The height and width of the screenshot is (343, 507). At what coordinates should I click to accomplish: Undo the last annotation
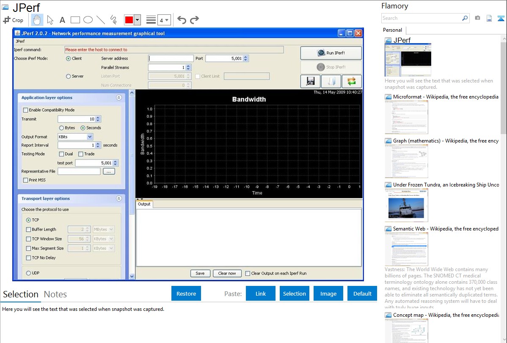click(182, 20)
